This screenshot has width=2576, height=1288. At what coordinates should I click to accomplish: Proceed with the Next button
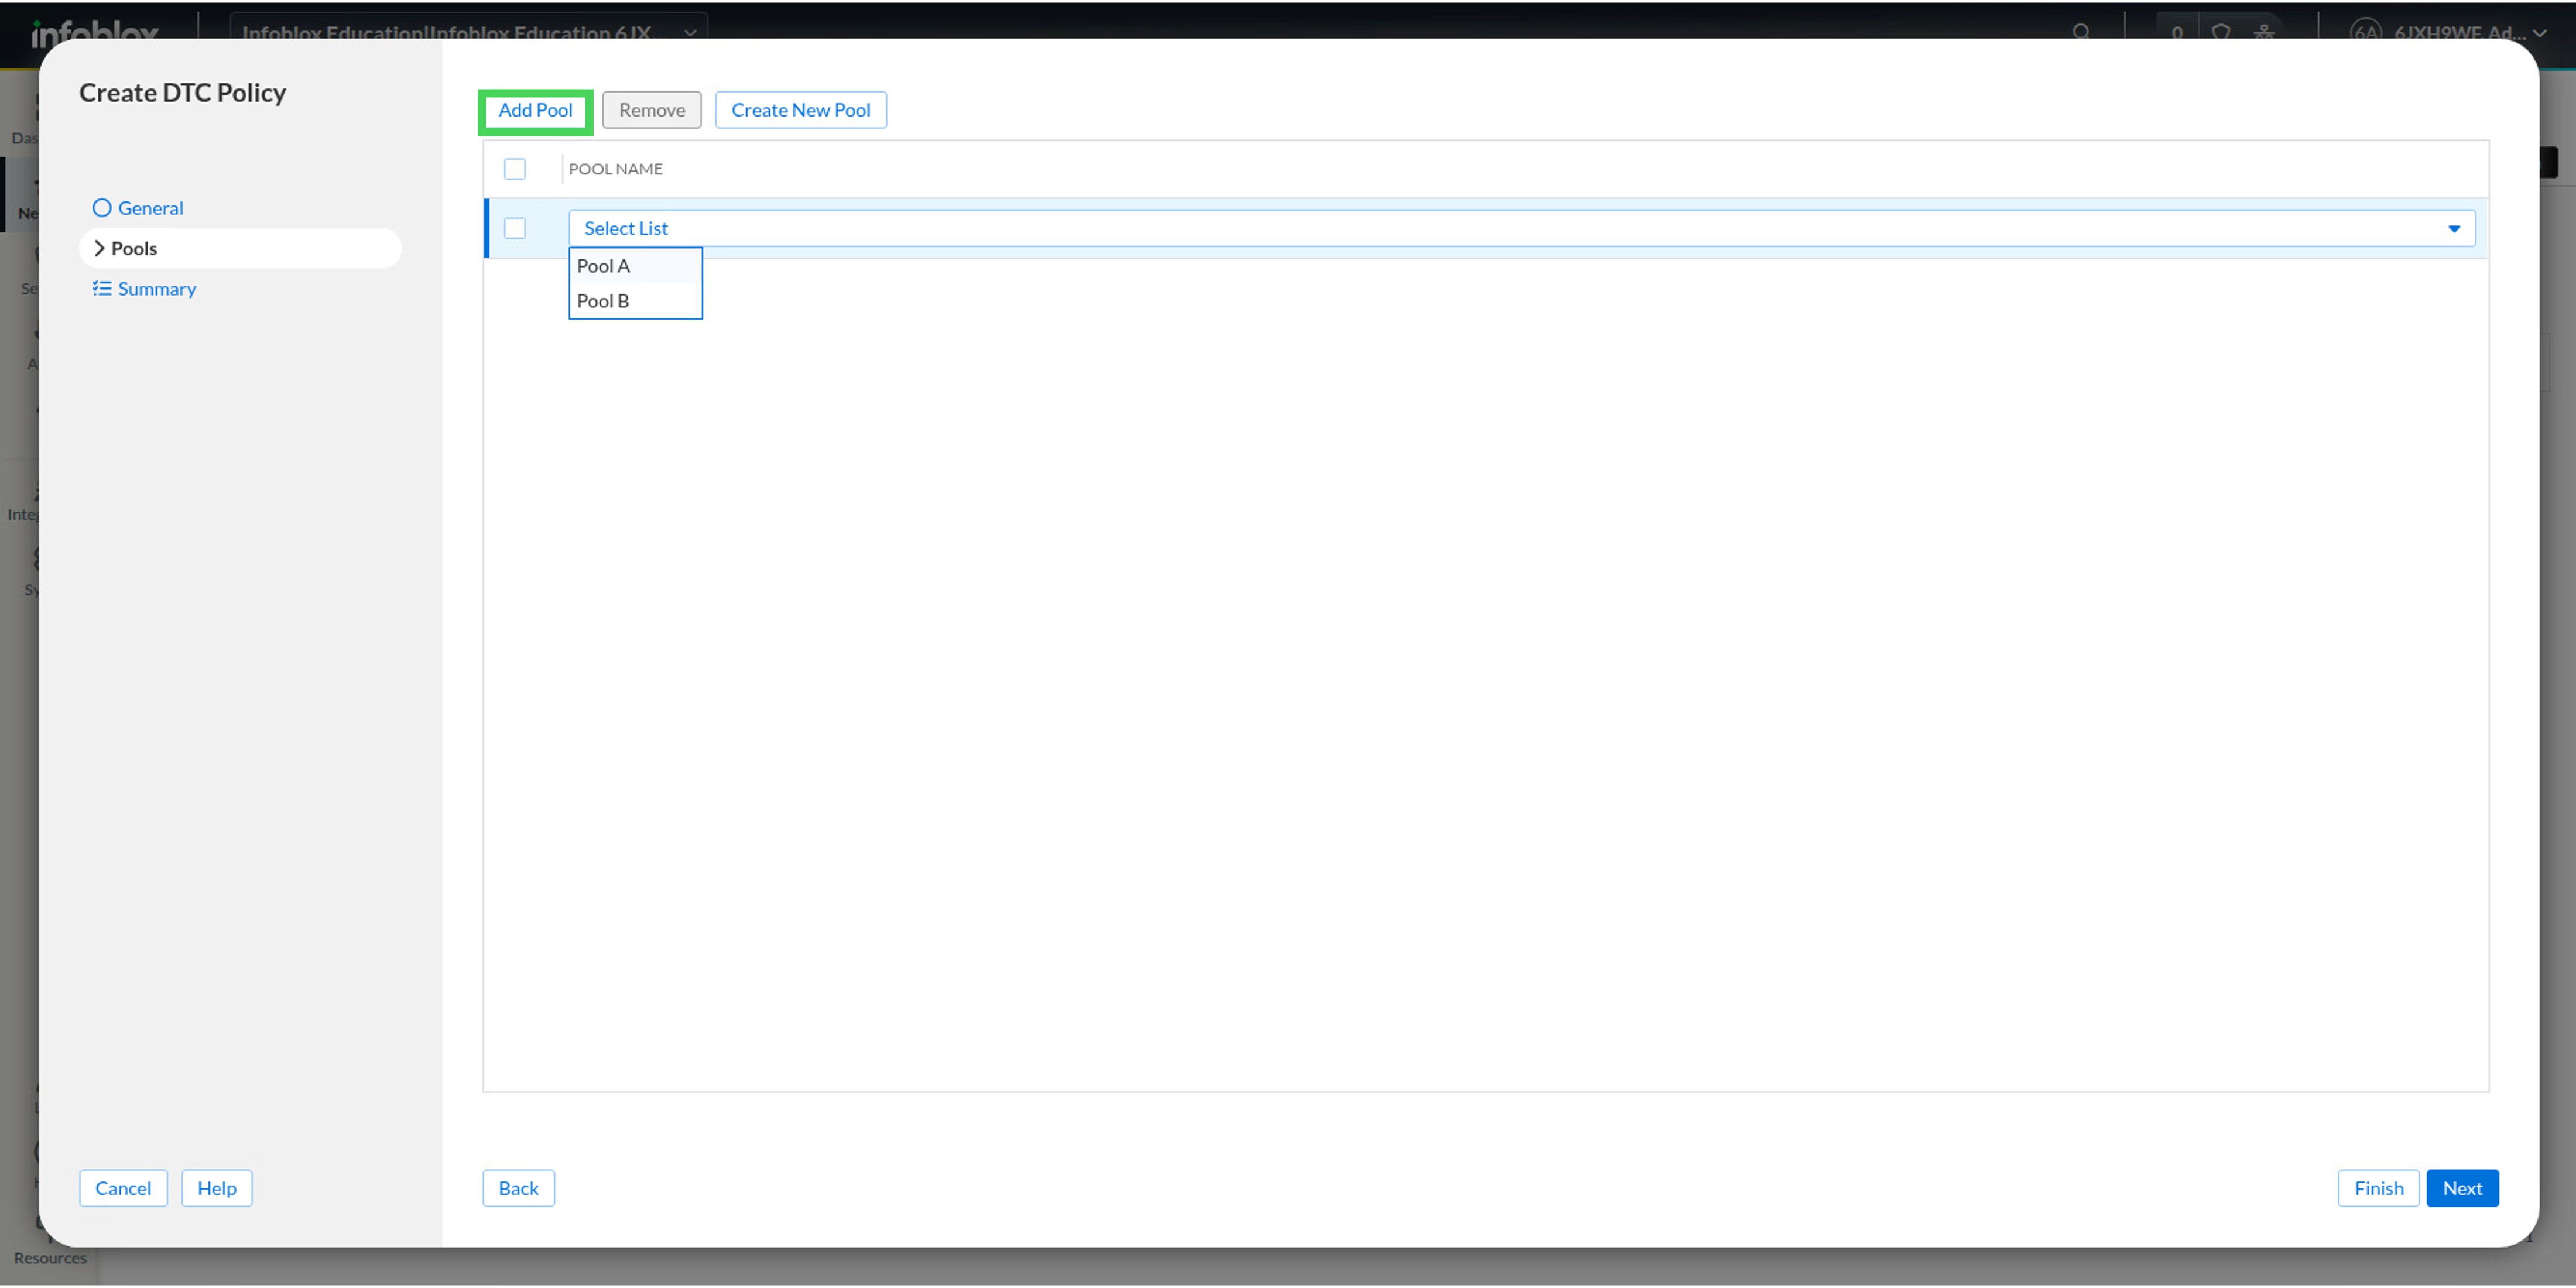(2462, 1188)
